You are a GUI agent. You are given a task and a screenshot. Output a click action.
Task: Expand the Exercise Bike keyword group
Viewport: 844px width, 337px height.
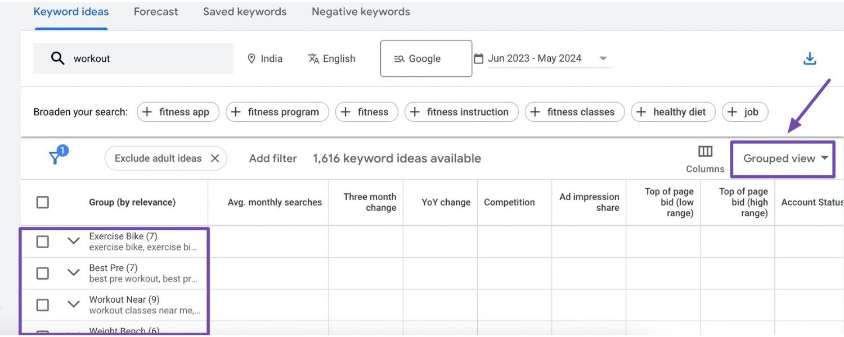coord(73,241)
